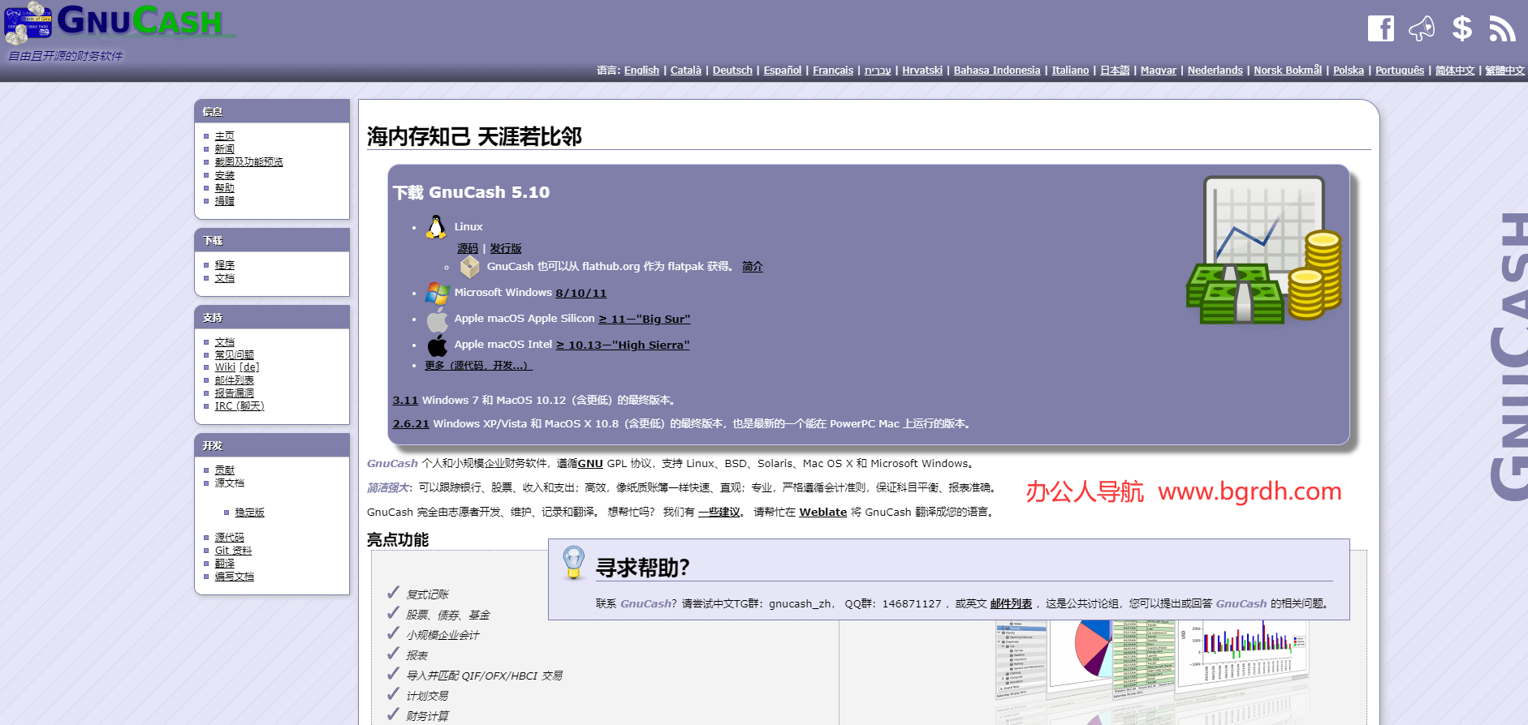This screenshot has height=725, width=1528.
Task: Switch language to Bahasa Indonesia
Action: pos(997,71)
